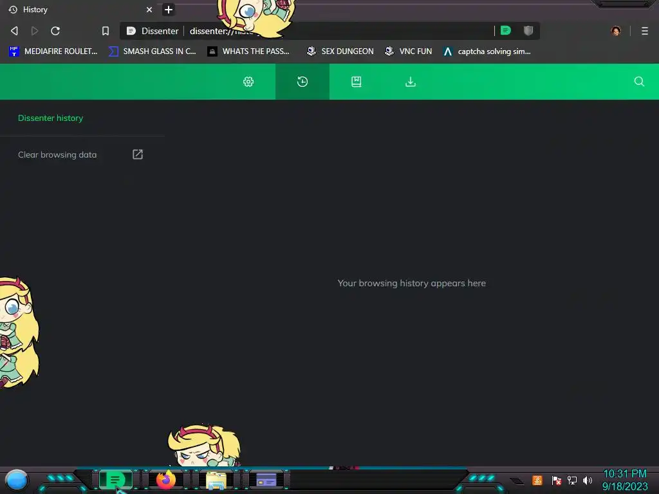Bookmark this page icon

coord(106,31)
